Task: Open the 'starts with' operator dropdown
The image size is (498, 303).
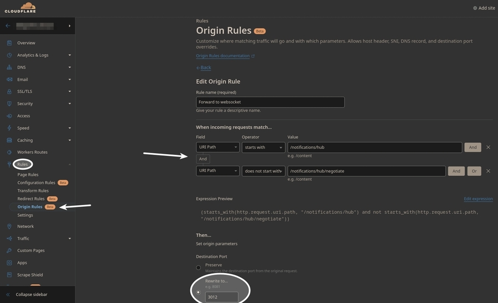Action: [263, 148]
